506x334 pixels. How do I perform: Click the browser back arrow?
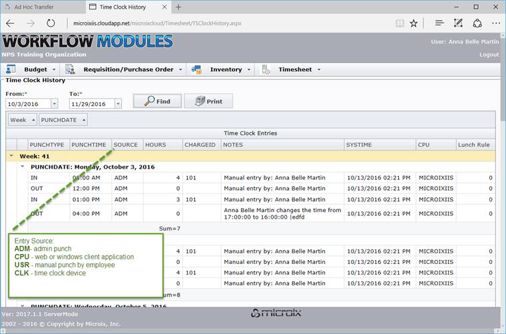coord(11,23)
